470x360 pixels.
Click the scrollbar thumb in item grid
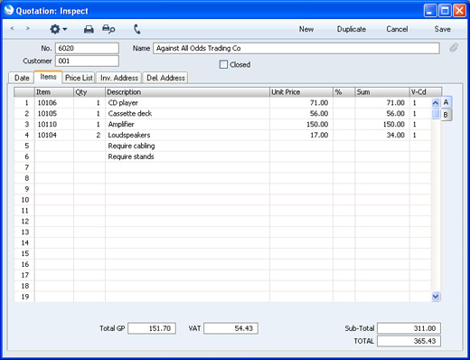(x=436, y=114)
